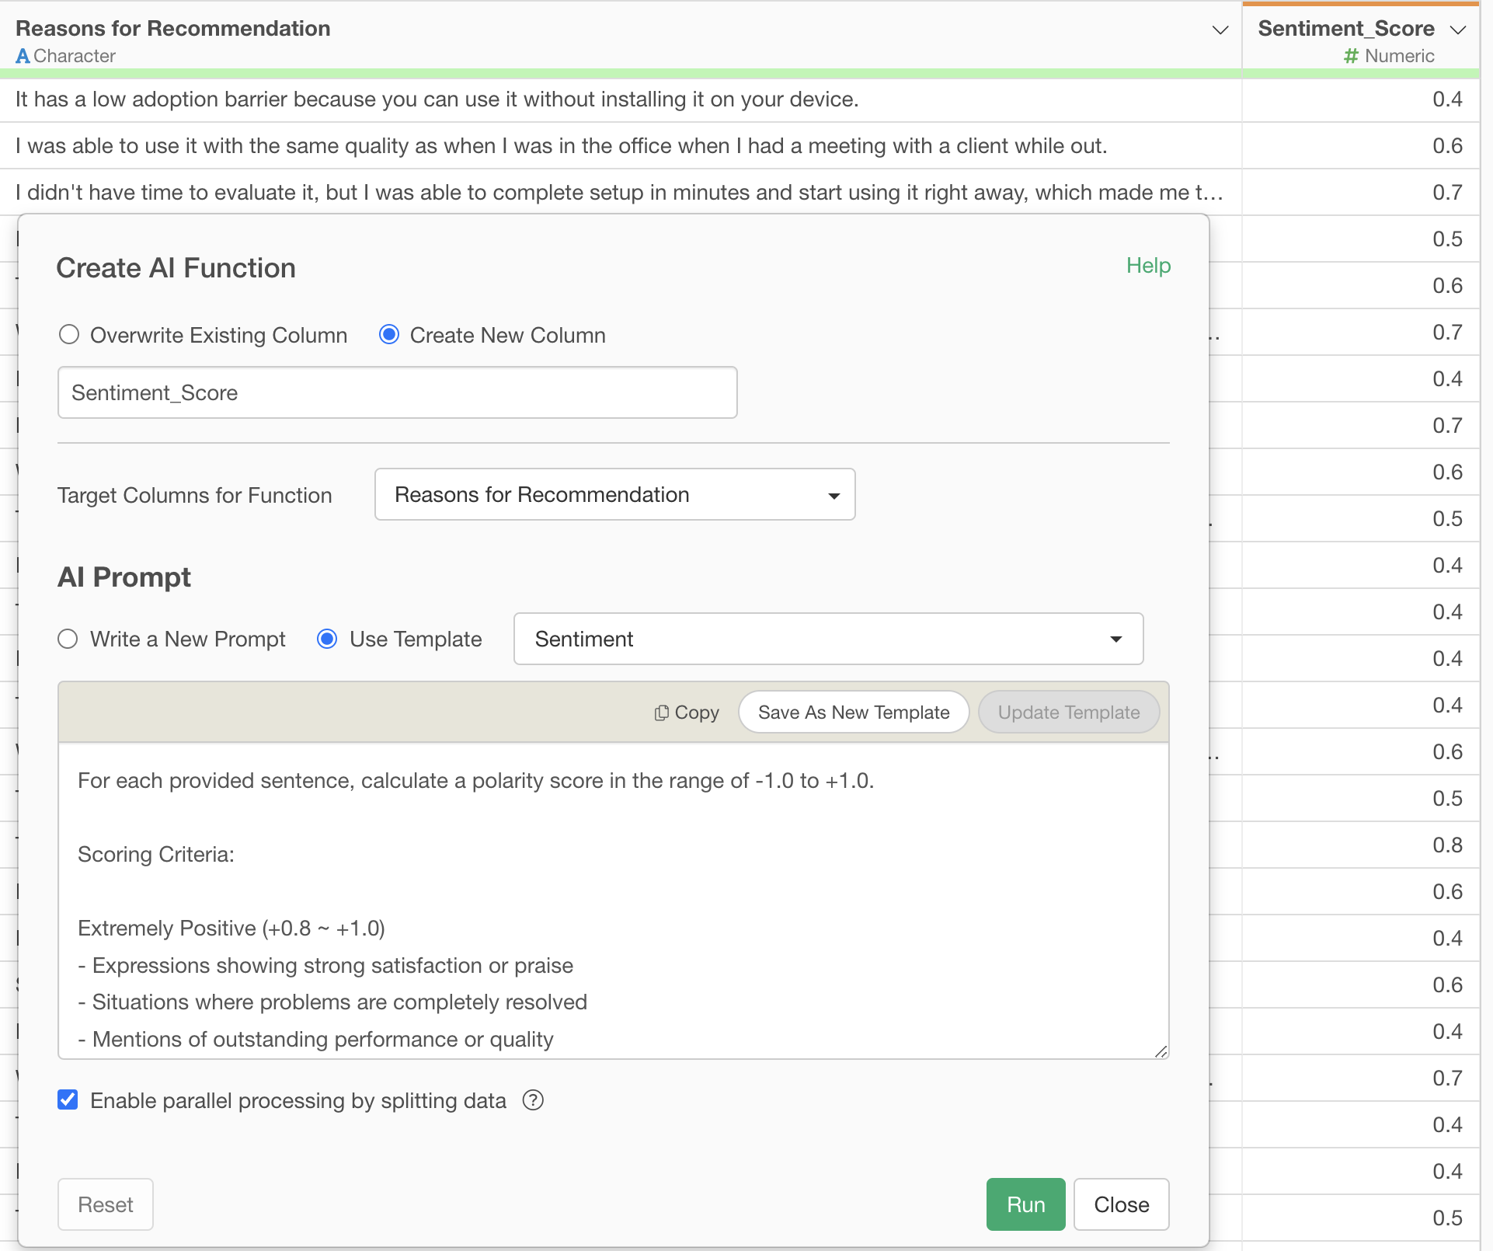Choose Write a New Prompt option
The height and width of the screenshot is (1251, 1493).
[x=68, y=639]
